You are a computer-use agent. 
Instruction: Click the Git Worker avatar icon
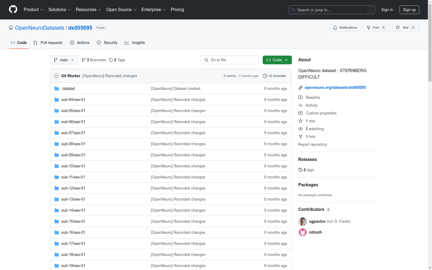56,76
